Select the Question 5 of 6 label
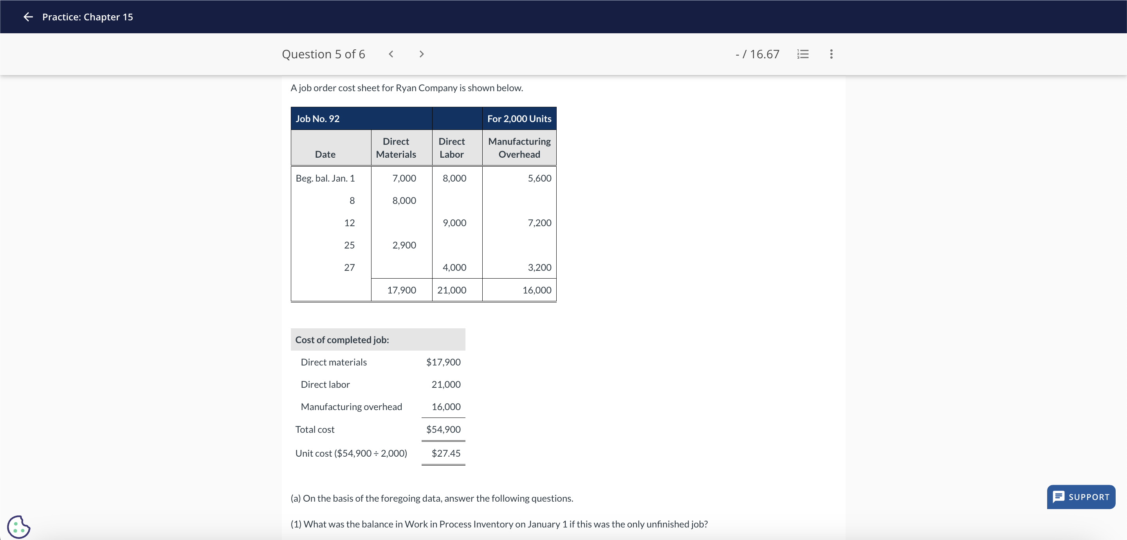1127x540 pixels. (x=324, y=54)
